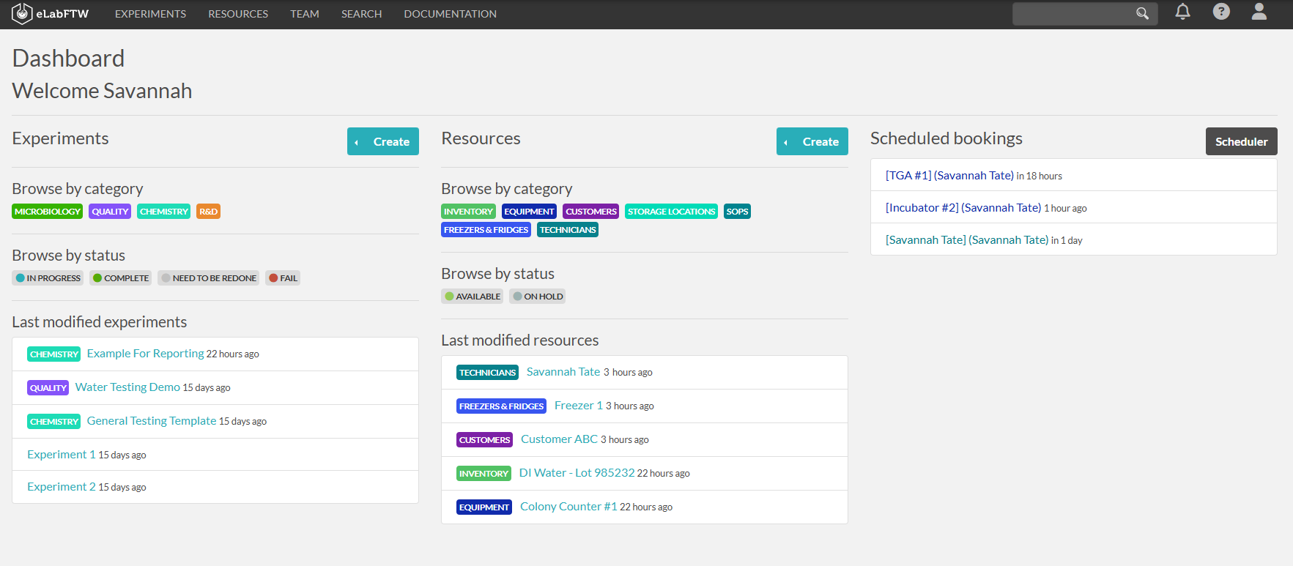Open the Savannah Tate technician resource
This screenshot has width=1293, height=566.
[x=563, y=372]
